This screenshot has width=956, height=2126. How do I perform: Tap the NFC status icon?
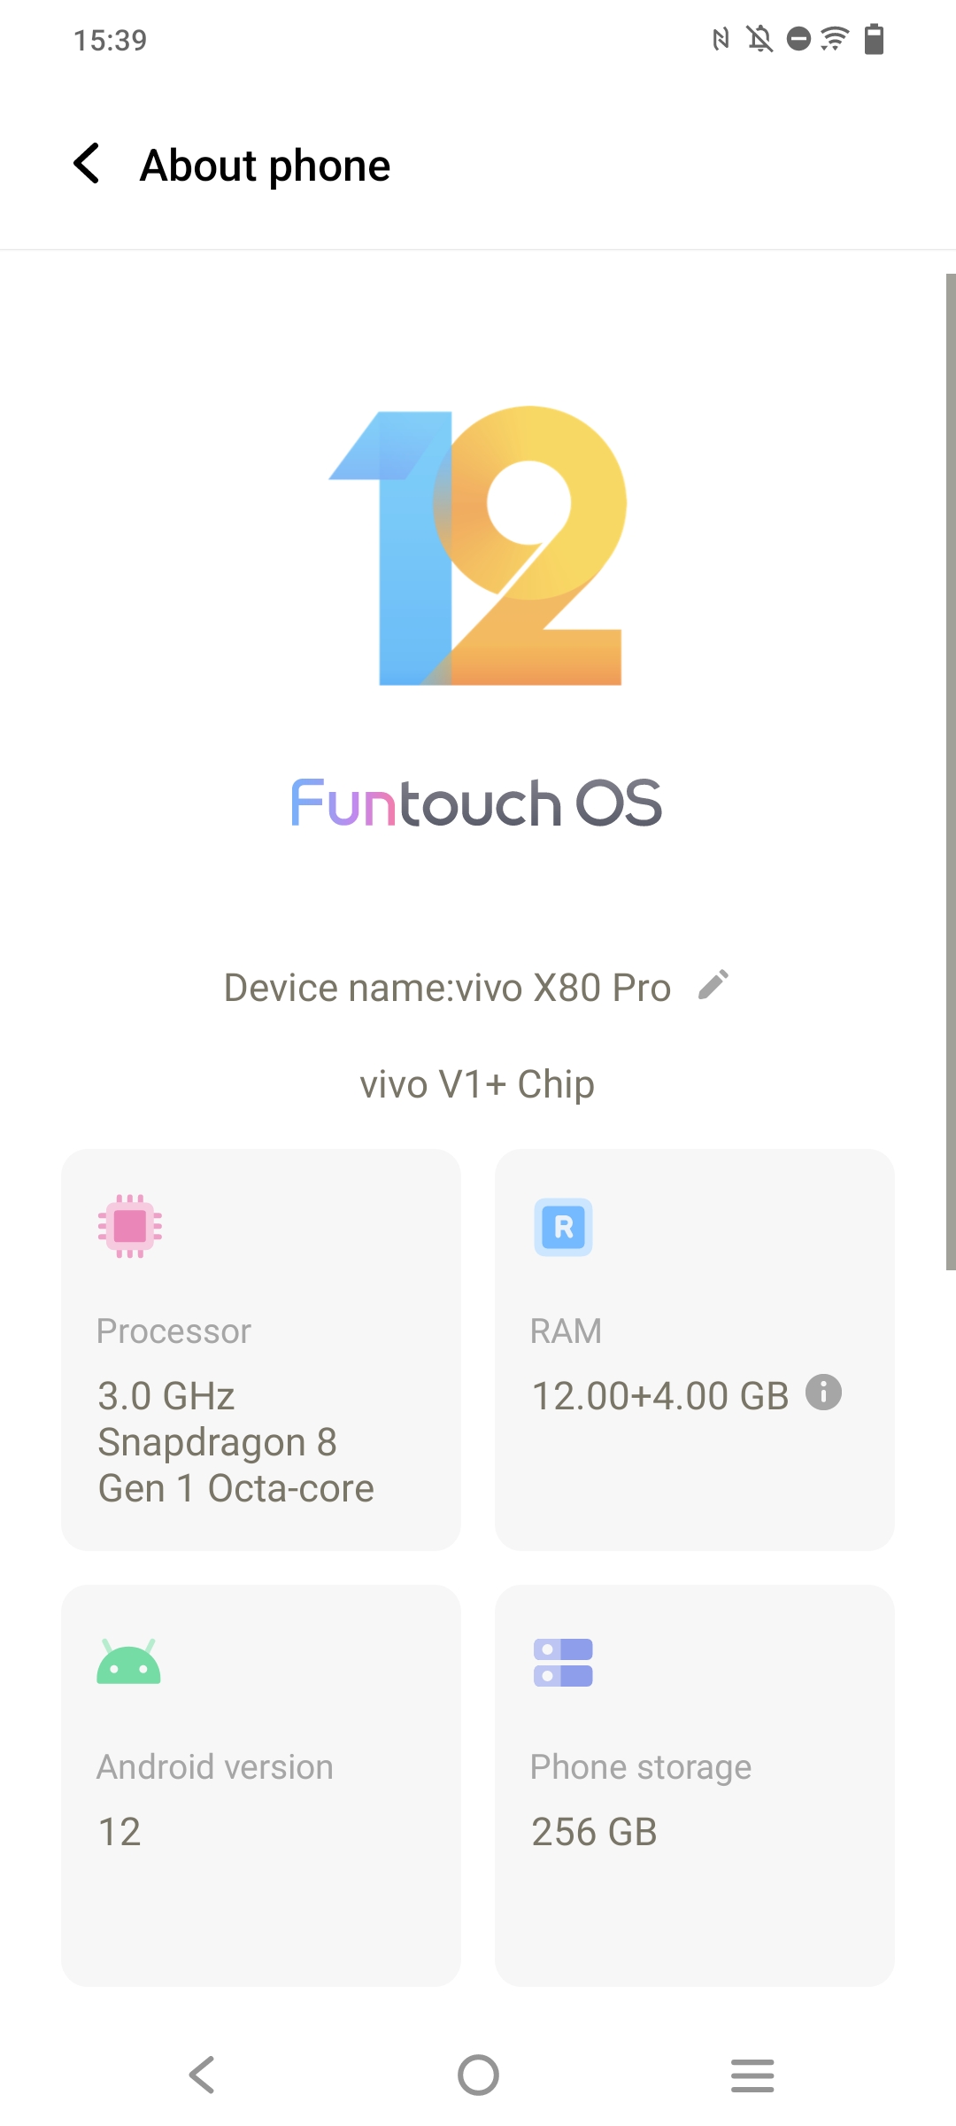721,39
